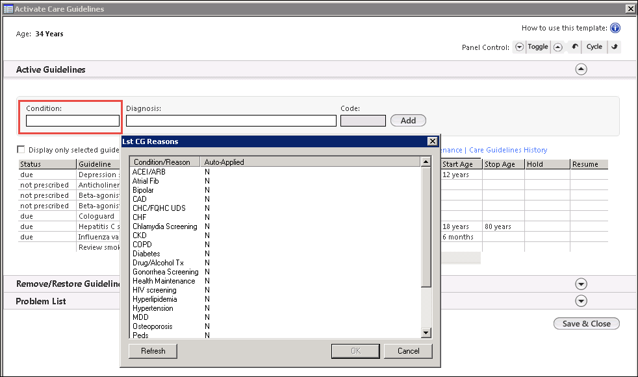This screenshot has width=638, height=377.
Task: Click the cycle backward arrow icon
Action: click(575, 47)
